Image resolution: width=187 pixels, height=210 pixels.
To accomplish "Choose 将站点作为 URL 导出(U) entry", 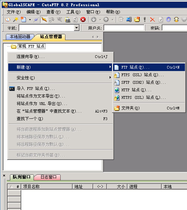I will coord(60,104).
